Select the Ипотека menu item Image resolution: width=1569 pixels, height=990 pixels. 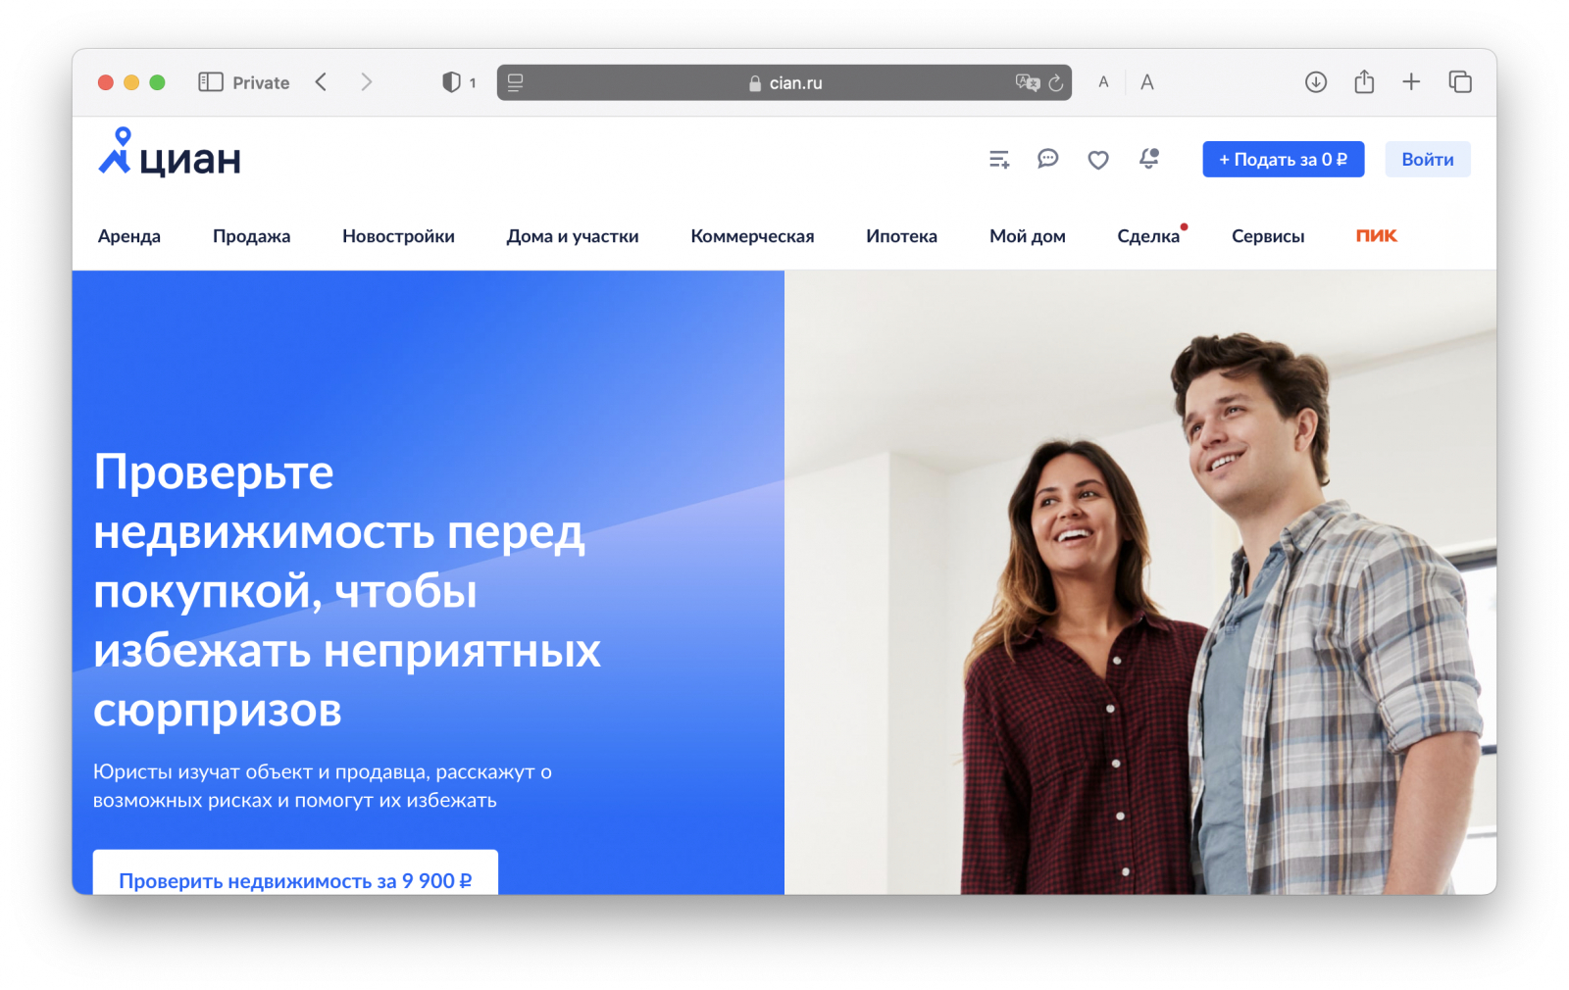click(901, 236)
